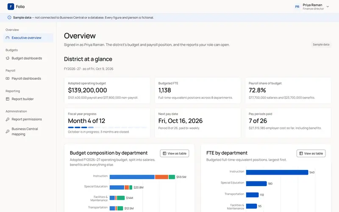Click the Instruction FTE bar labeled 540
The height and width of the screenshot is (212, 339).
pyautogui.click(x=277, y=172)
